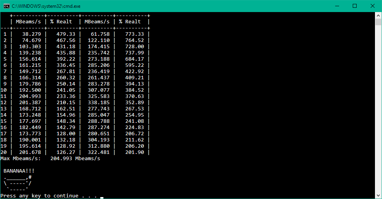
Task: Click the value 261.437
Action: point(99,78)
